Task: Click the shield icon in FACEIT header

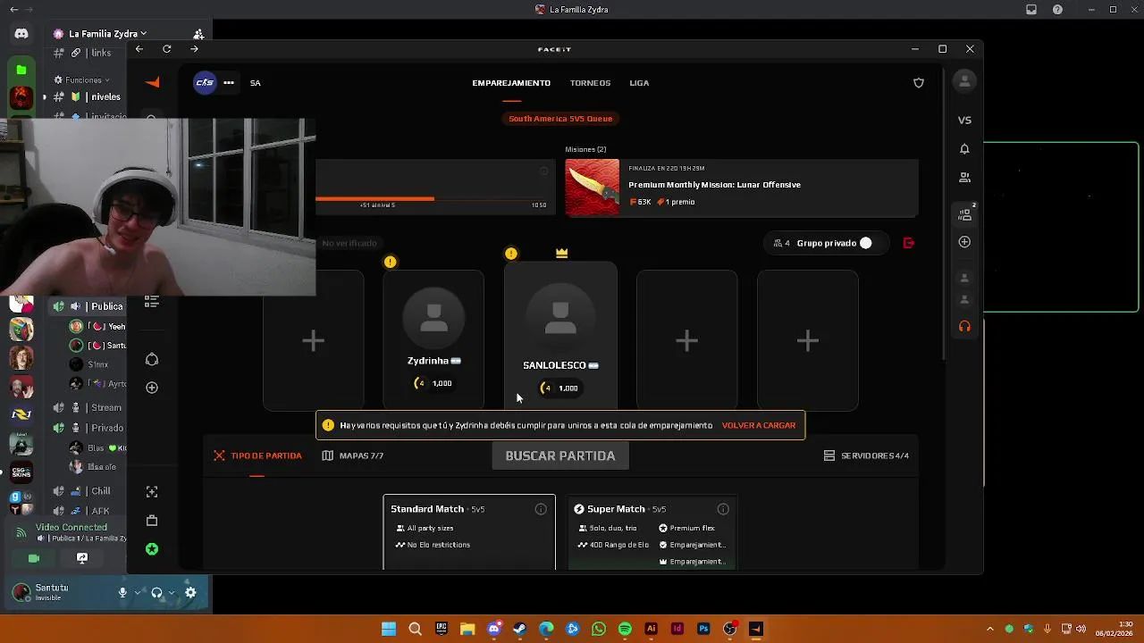Action: click(x=919, y=83)
